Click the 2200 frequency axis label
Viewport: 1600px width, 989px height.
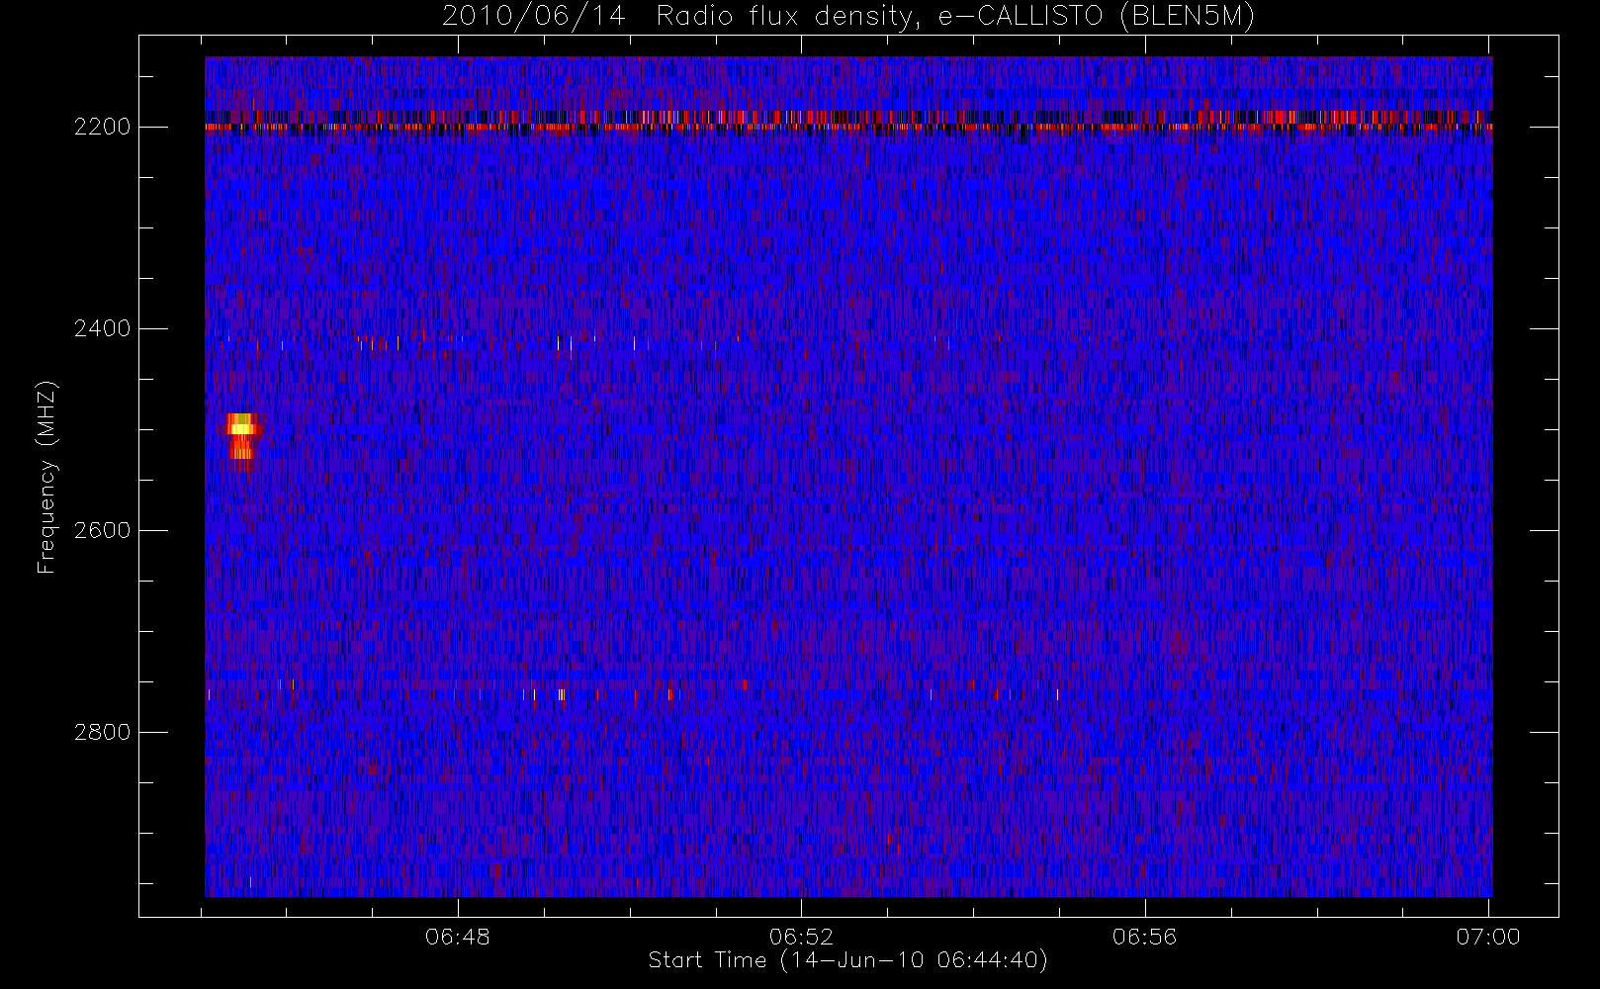click(102, 128)
